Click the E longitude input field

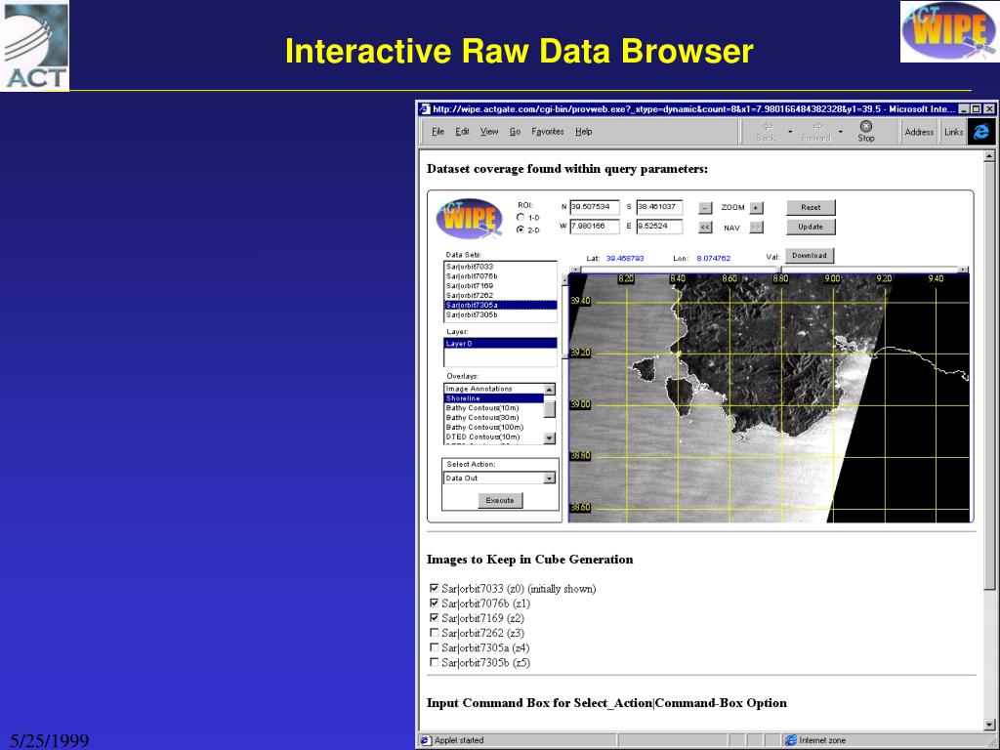click(659, 227)
